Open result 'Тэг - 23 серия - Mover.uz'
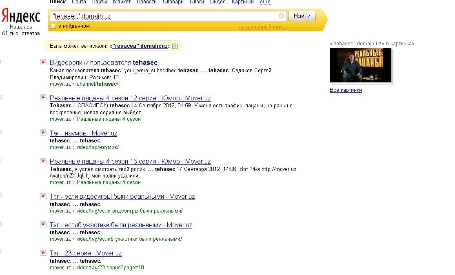This screenshot has height=275, width=455. pos(86,253)
